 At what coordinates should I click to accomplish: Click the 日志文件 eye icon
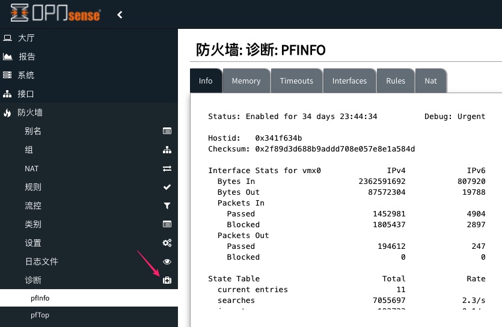167,261
